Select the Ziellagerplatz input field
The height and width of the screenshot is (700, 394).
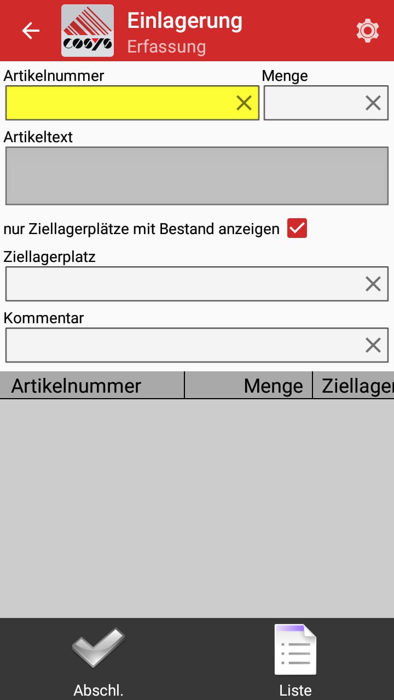pyautogui.click(x=181, y=284)
